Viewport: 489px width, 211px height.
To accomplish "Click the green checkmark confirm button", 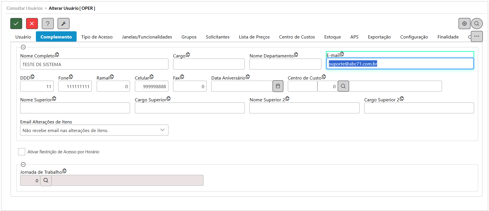I will coord(16,24).
